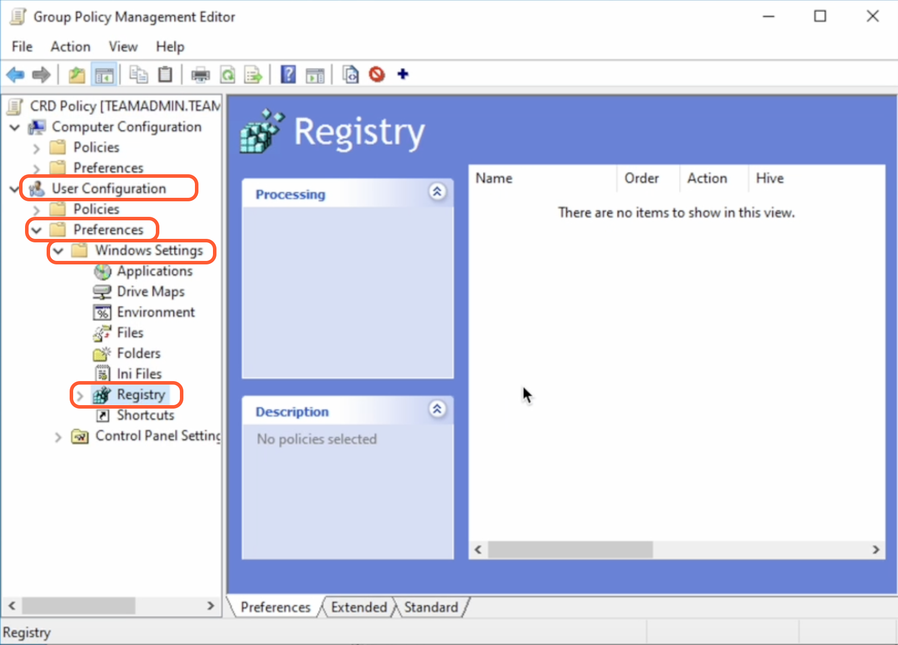898x645 pixels.
Task: Collapse the Windows Settings tree node
Action: (59, 250)
